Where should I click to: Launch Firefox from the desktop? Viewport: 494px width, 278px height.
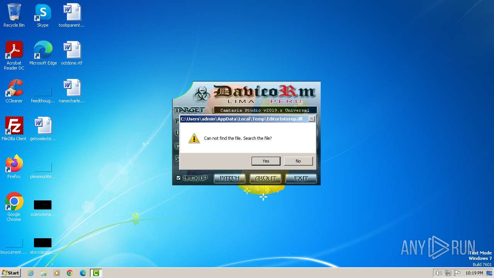click(14, 166)
